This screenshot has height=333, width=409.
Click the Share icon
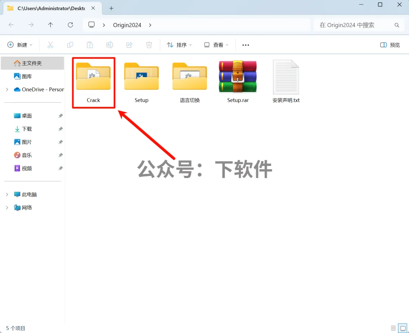point(130,45)
